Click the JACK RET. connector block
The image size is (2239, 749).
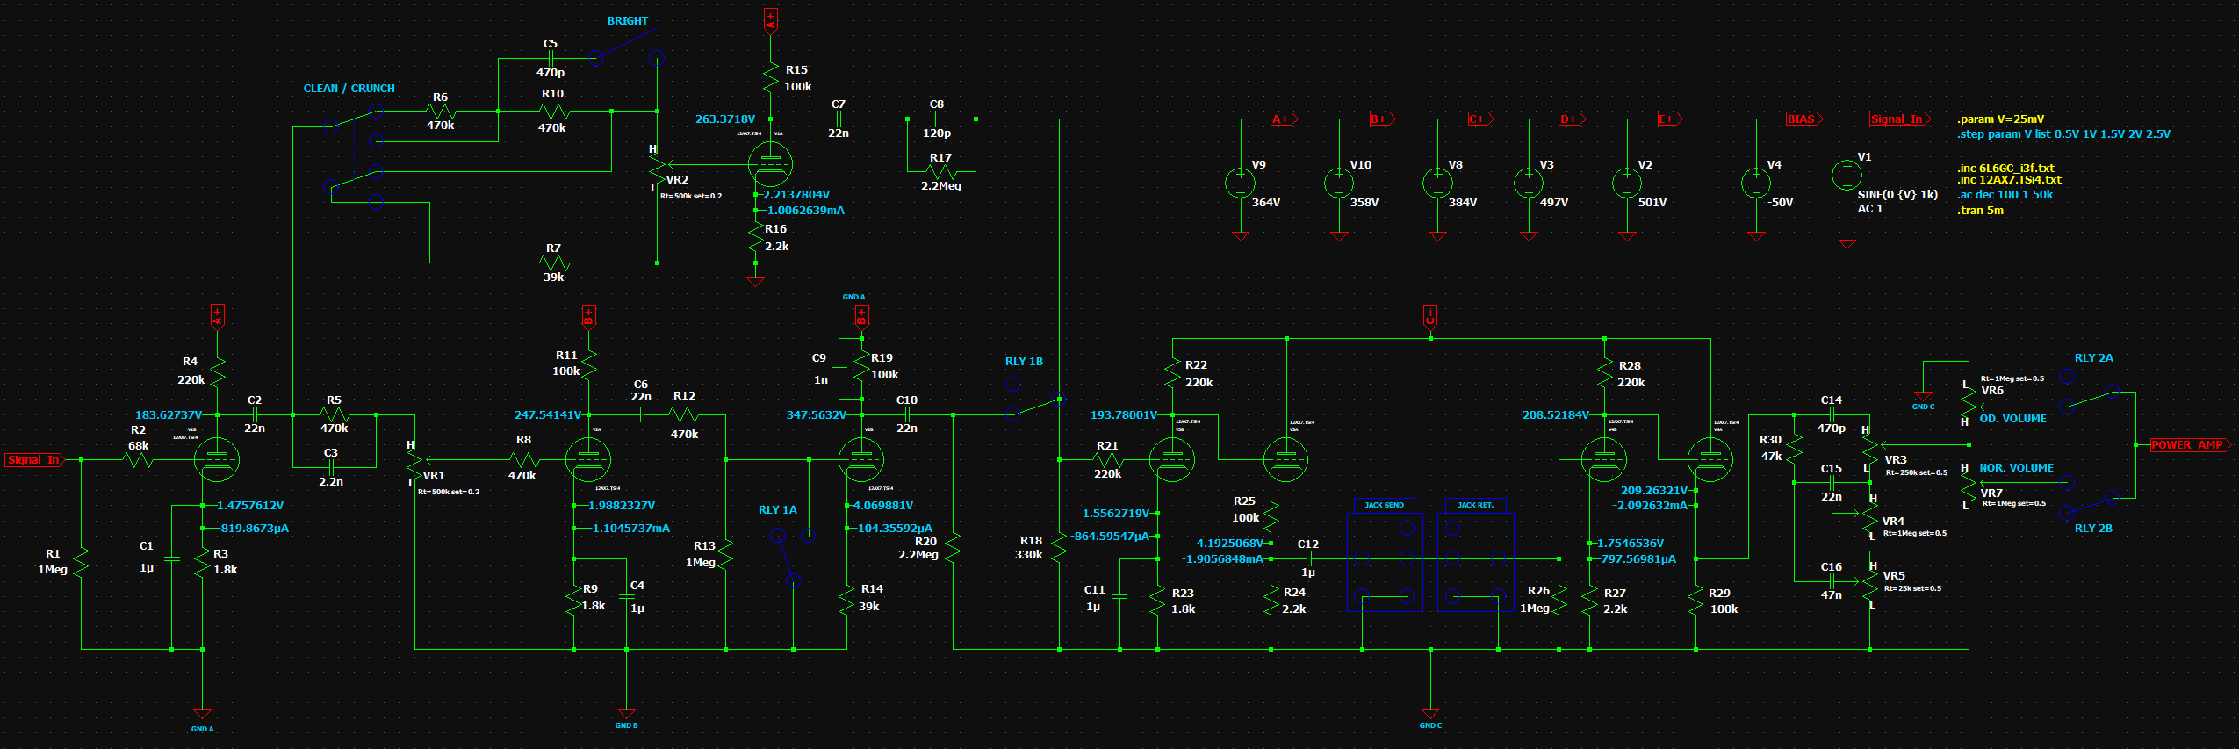[x=1475, y=562]
